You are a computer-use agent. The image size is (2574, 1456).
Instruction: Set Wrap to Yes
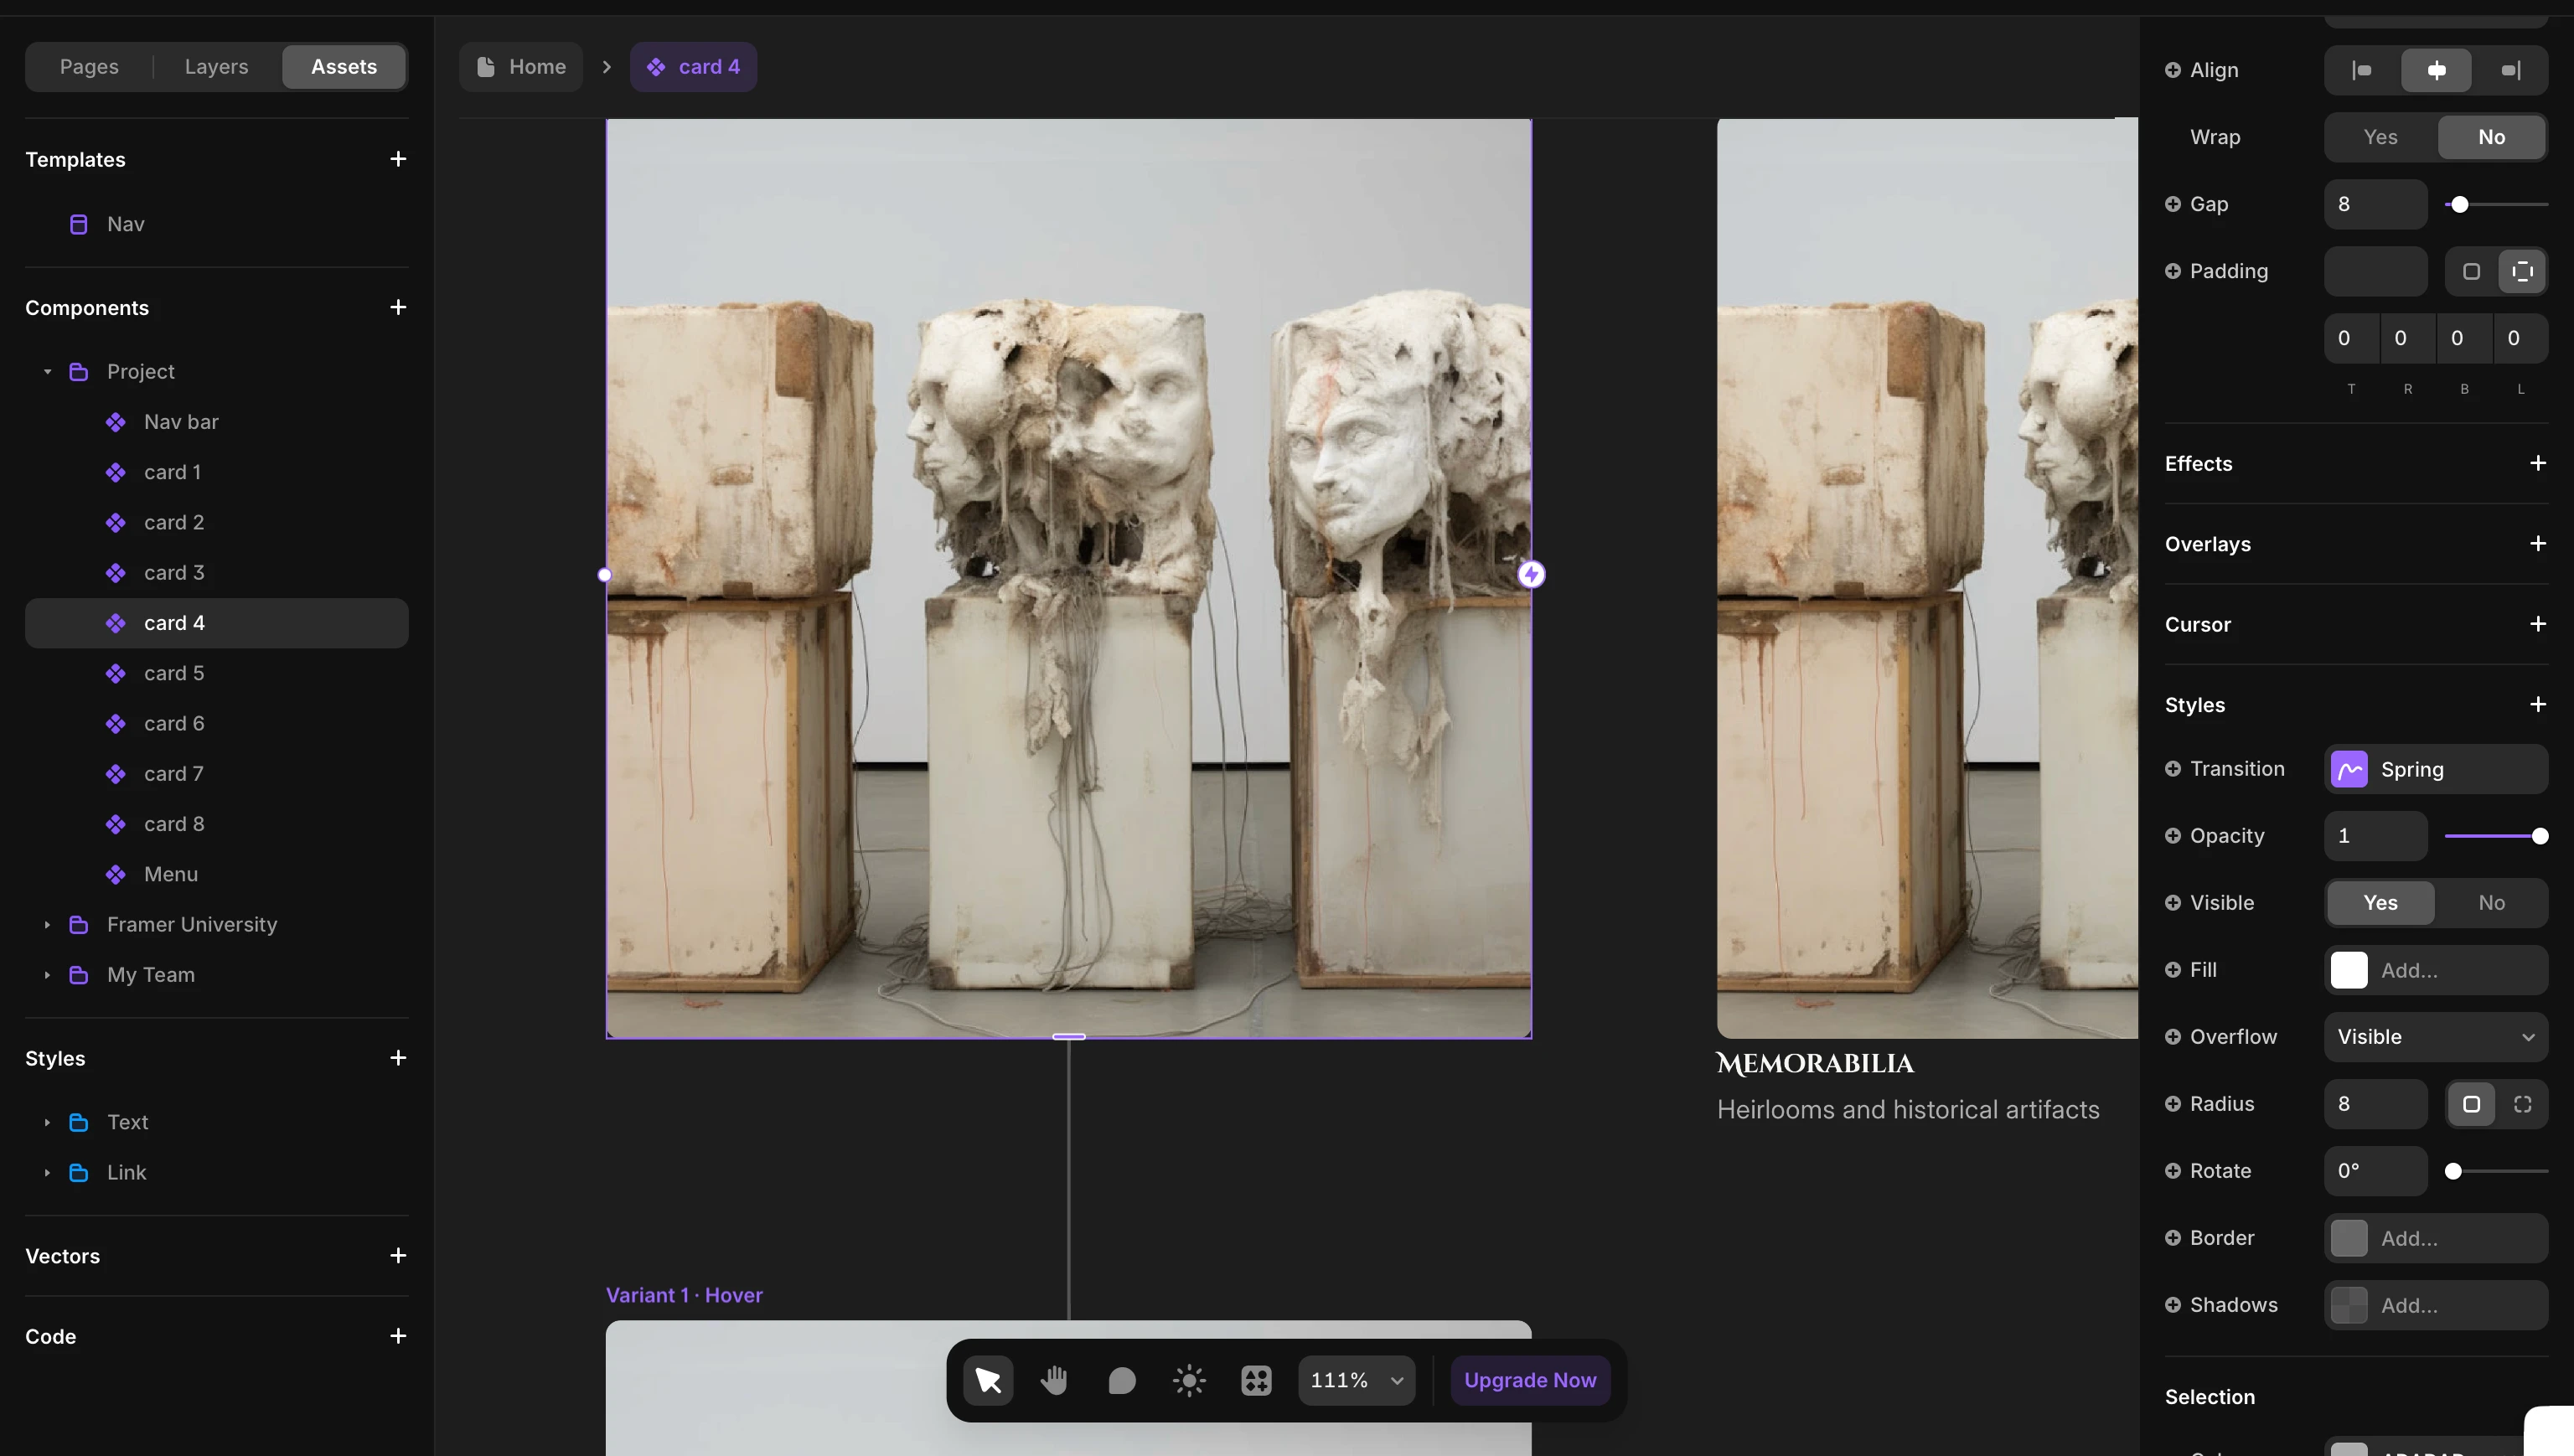(x=2380, y=137)
